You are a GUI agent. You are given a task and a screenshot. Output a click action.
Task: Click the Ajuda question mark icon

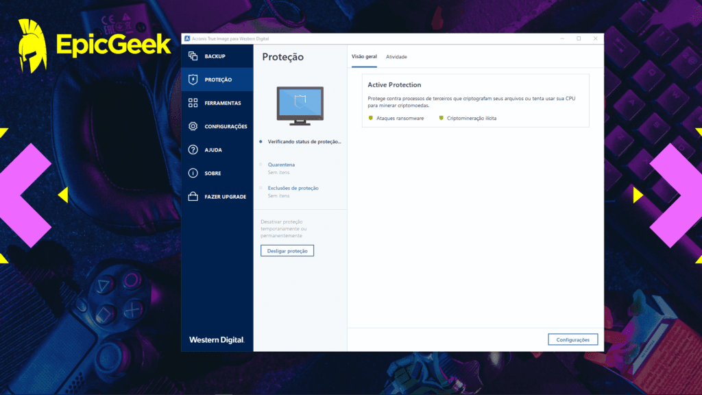tap(194, 149)
